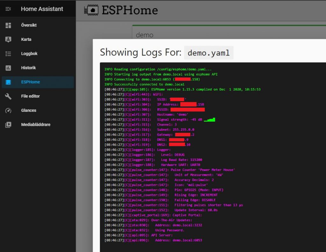Image resolution: width=326 pixels, height=252 pixels.
Task: Click the 'Channel: 3' log line
Action: coord(140,125)
